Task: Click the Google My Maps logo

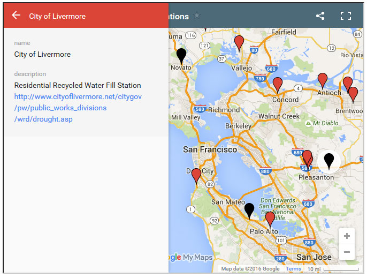Action: tap(190, 257)
